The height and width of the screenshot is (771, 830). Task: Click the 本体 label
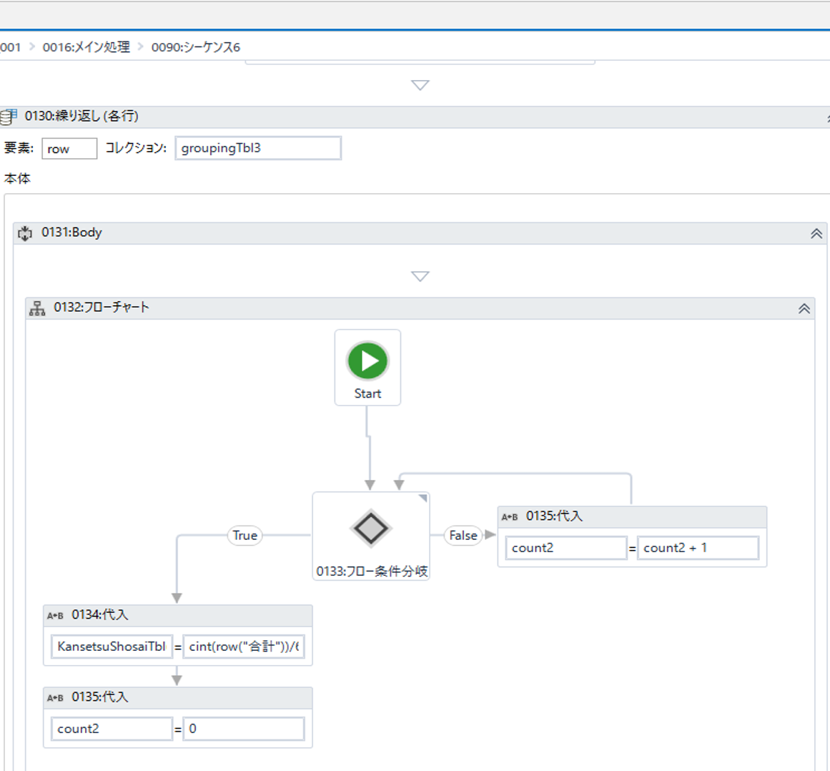(17, 179)
